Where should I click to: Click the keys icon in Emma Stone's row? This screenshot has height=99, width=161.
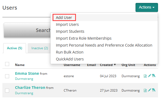click(x=153, y=76)
